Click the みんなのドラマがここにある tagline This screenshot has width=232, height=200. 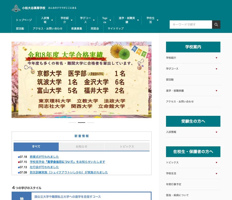[x=62, y=8]
